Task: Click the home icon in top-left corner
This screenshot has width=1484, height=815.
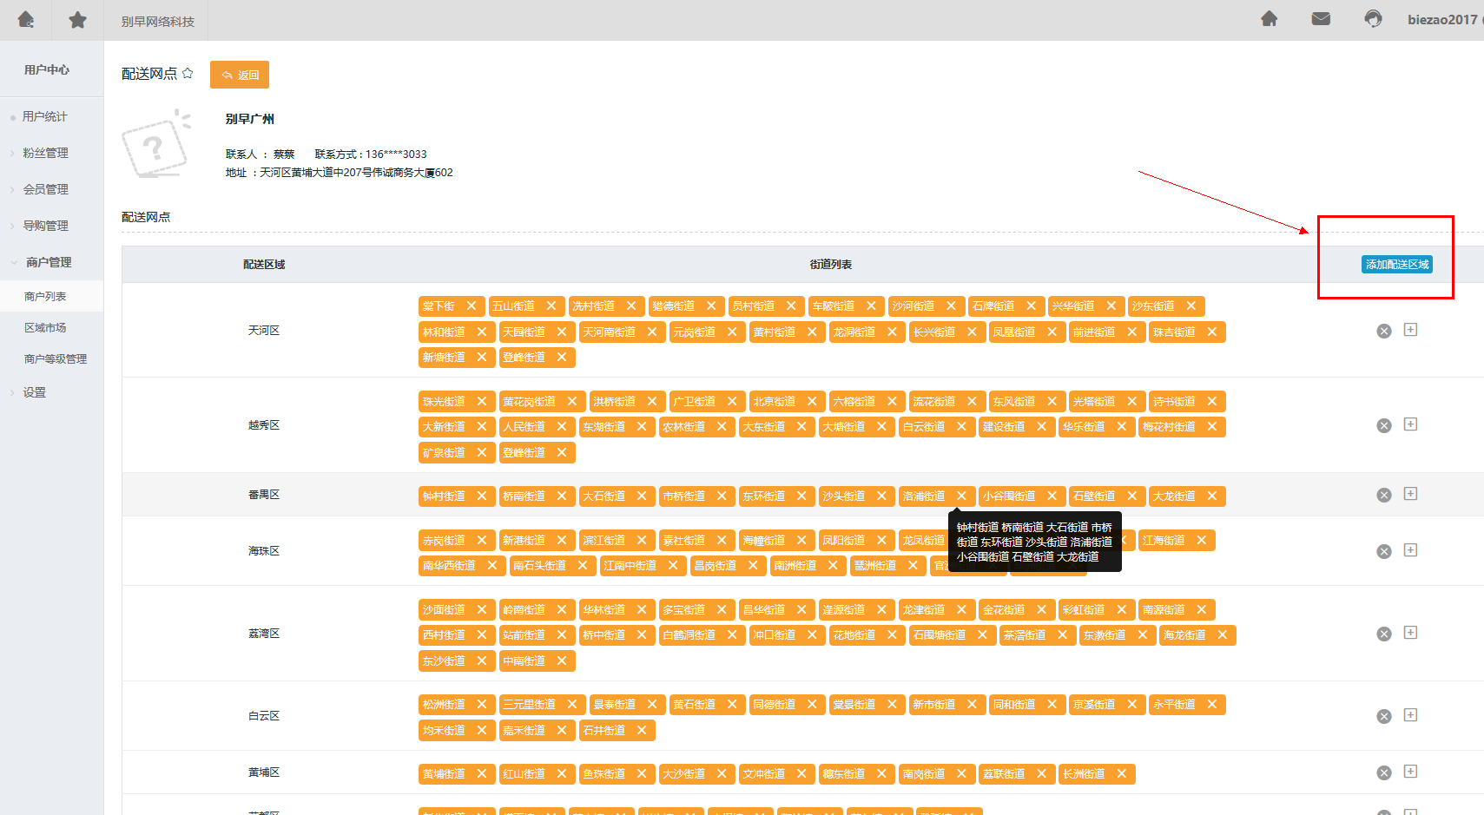Action: pyautogui.click(x=26, y=19)
